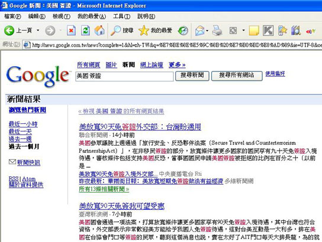Screen dimensions: 322x242
Task: Open « 檢視 美國 簽證 的所有網頁結果 link
Action: click(x=121, y=112)
